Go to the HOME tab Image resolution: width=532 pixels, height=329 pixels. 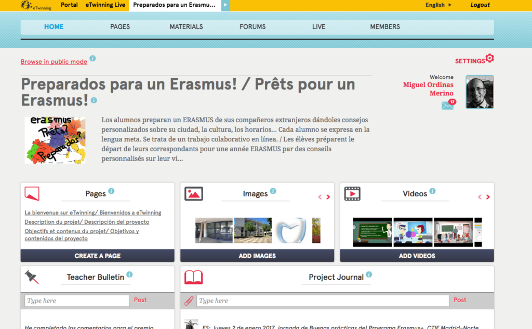tap(54, 27)
